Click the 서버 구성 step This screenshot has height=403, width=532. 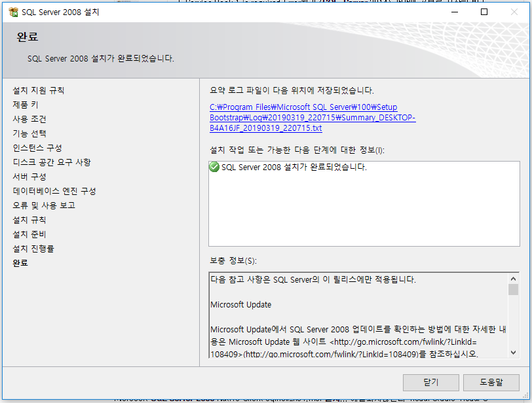pos(29,177)
